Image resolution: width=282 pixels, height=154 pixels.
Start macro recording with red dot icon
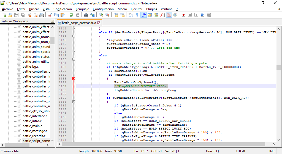click(183, 15)
